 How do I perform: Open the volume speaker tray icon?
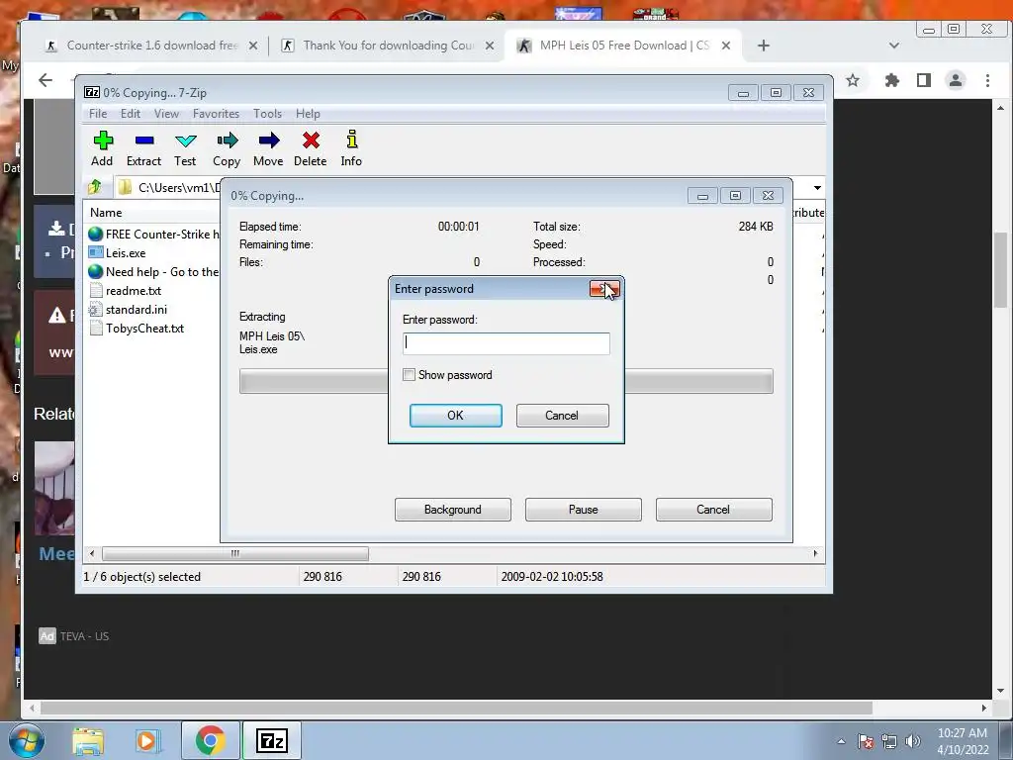tap(913, 741)
